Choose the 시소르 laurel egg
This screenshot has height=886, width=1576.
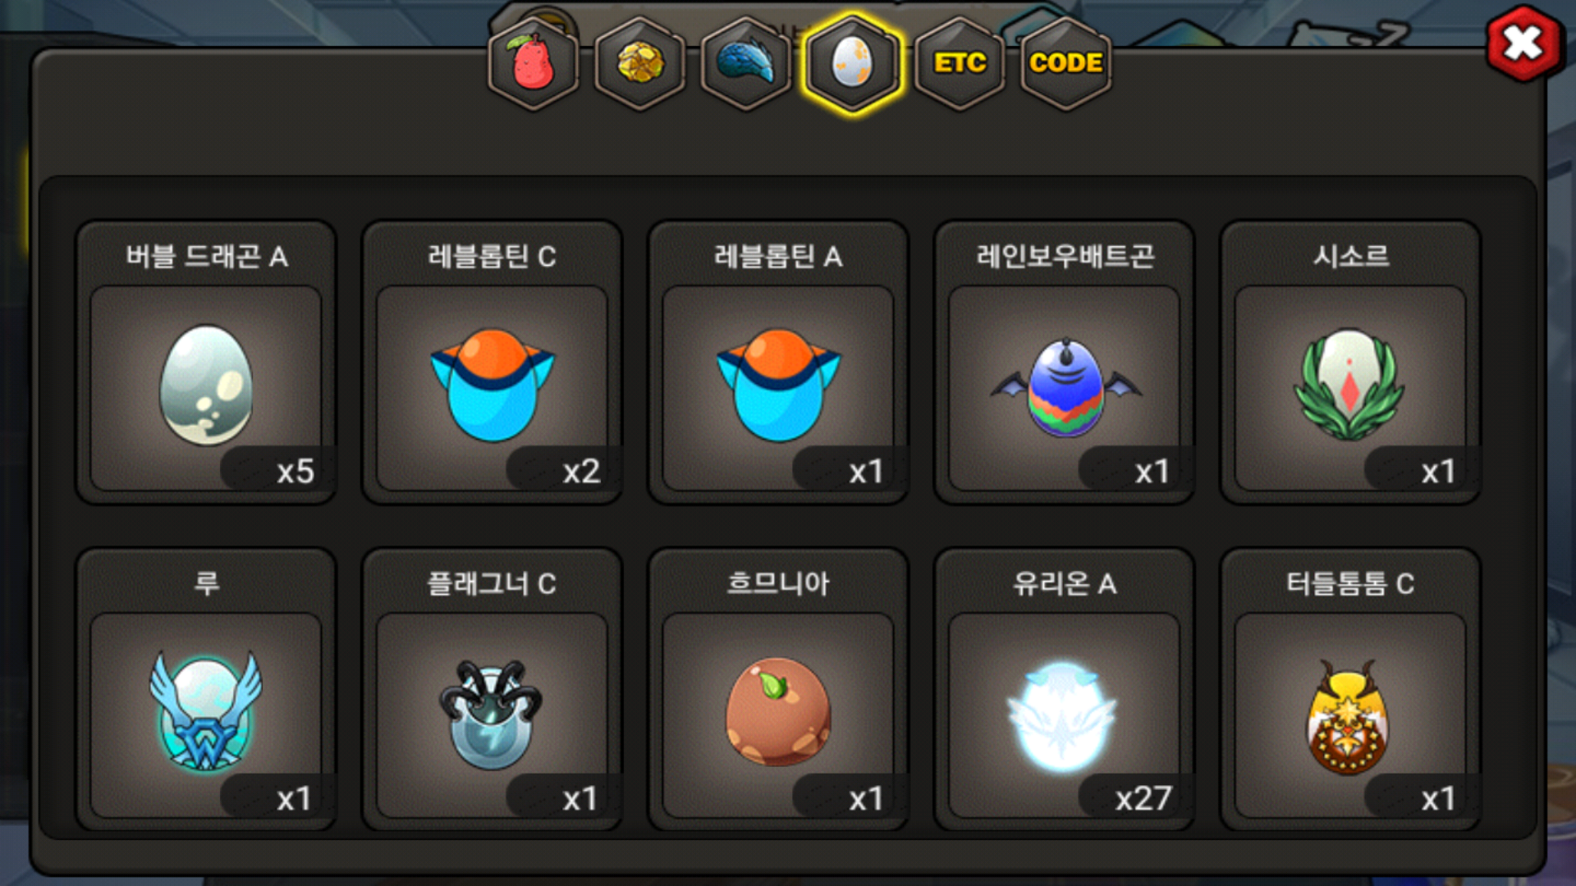click(1350, 362)
